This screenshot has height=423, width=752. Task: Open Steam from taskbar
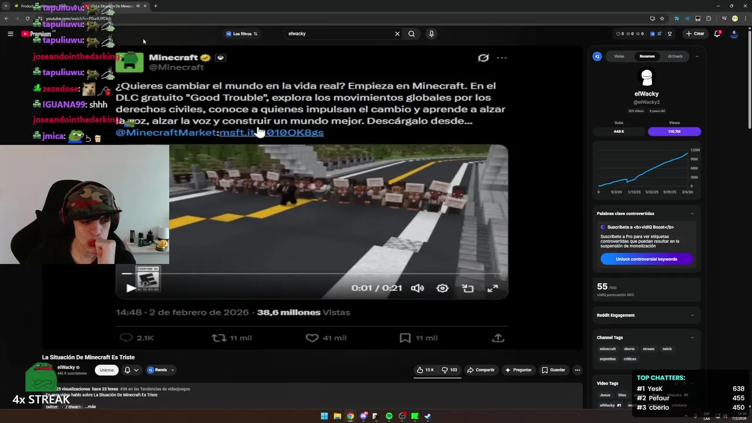pos(428,417)
